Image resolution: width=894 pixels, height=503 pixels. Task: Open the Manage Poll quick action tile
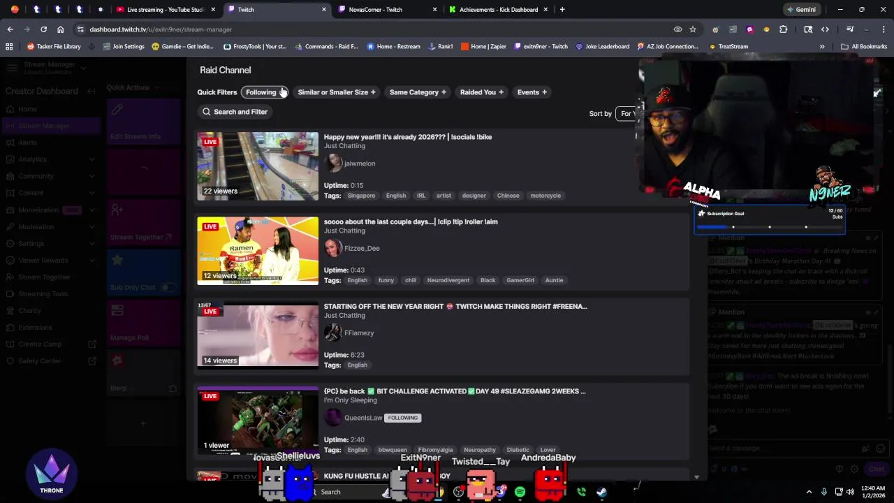[x=144, y=322]
